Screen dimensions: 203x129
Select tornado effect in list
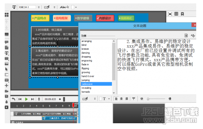tap(86, 92)
